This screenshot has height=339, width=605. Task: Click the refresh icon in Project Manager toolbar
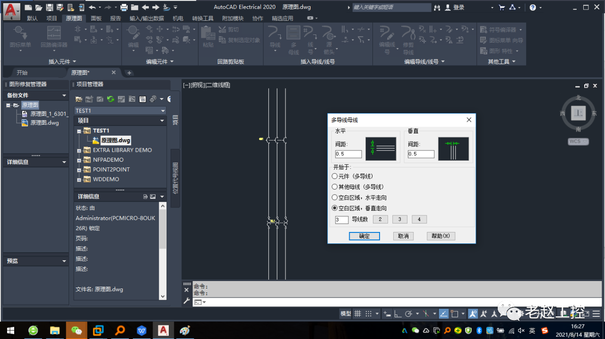(111, 99)
